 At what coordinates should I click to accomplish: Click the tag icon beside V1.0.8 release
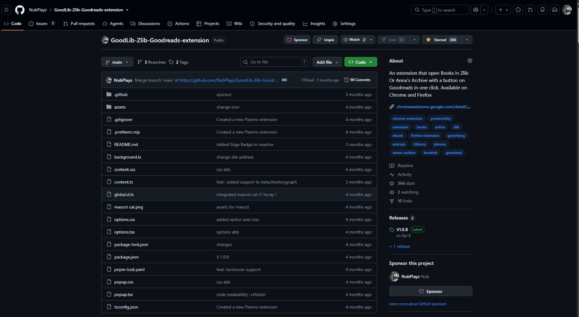pyautogui.click(x=392, y=230)
